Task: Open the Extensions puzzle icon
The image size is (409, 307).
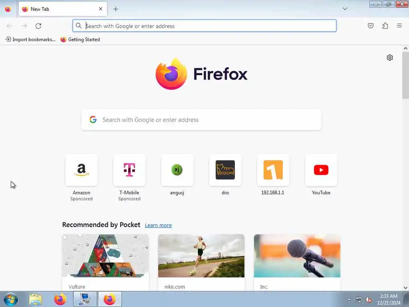Action: coord(385,26)
